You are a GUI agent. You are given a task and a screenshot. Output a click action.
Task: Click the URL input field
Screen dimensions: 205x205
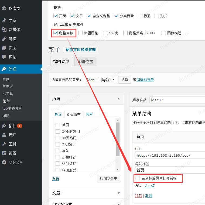170,155
